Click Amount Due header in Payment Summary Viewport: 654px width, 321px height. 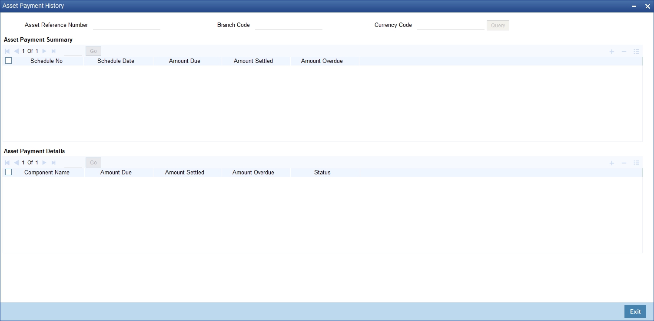185,61
